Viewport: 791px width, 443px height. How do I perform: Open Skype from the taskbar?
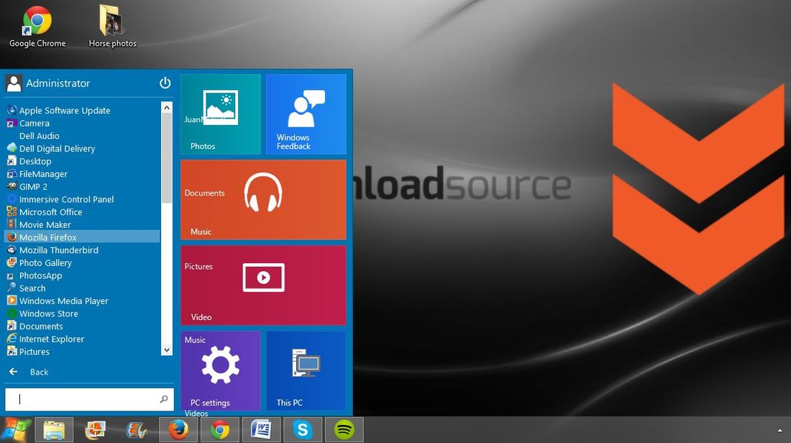302,430
